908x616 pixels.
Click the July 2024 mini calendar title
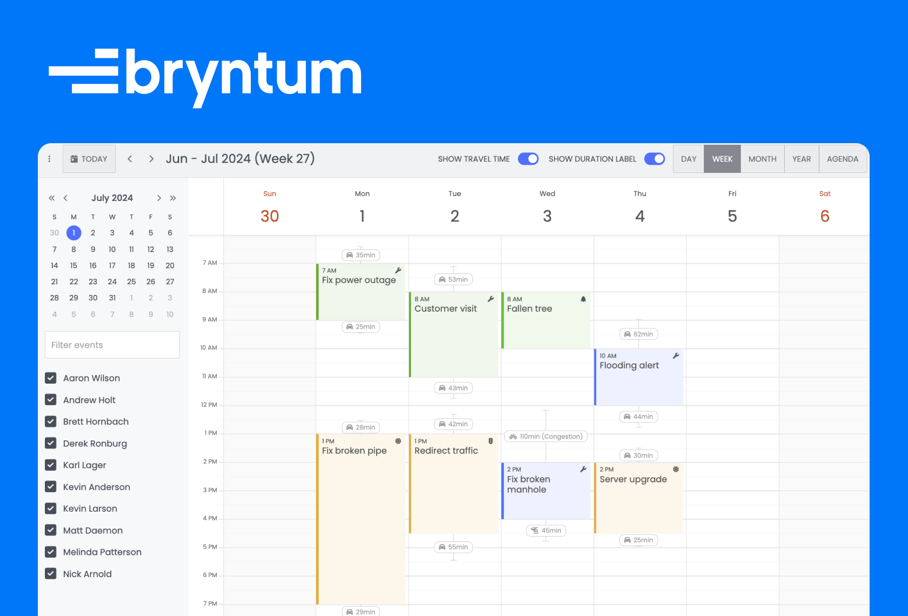click(112, 198)
